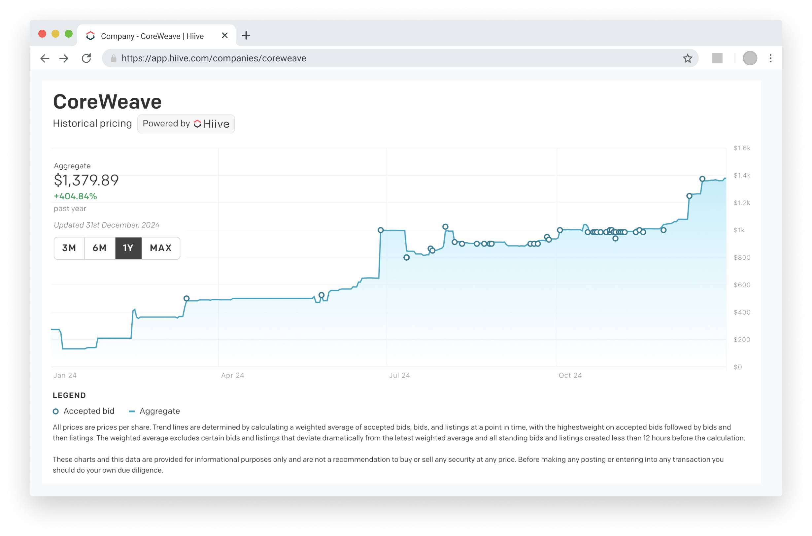Click the $1k axis label
812x536 pixels.
click(738, 230)
